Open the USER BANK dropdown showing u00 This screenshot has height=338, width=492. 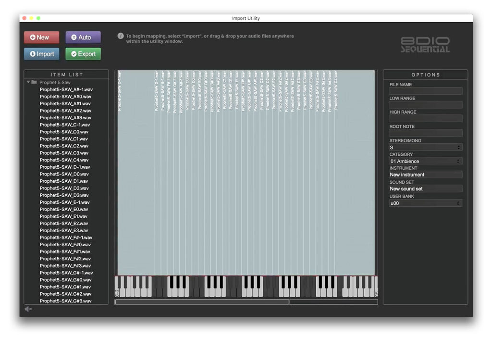425,203
